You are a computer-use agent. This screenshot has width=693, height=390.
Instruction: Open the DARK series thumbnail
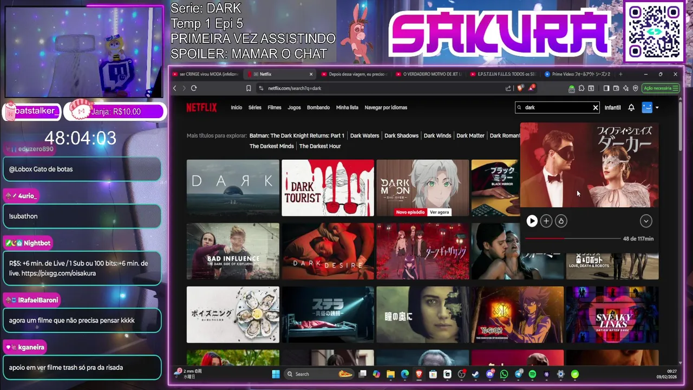[x=233, y=187]
